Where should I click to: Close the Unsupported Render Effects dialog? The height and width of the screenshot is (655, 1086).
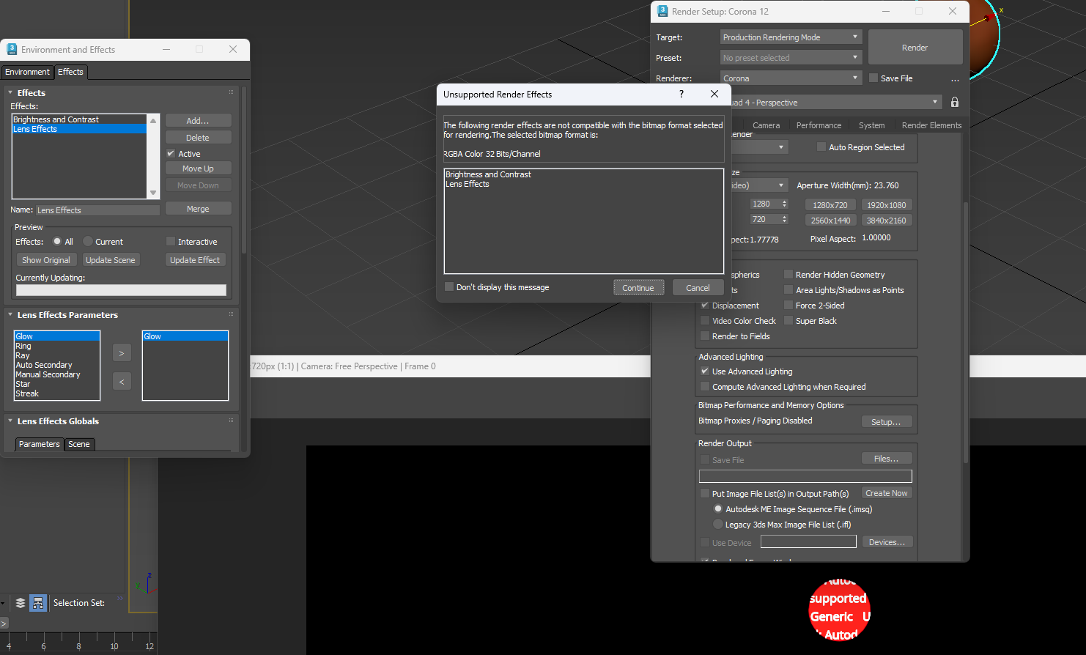[714, 94]
